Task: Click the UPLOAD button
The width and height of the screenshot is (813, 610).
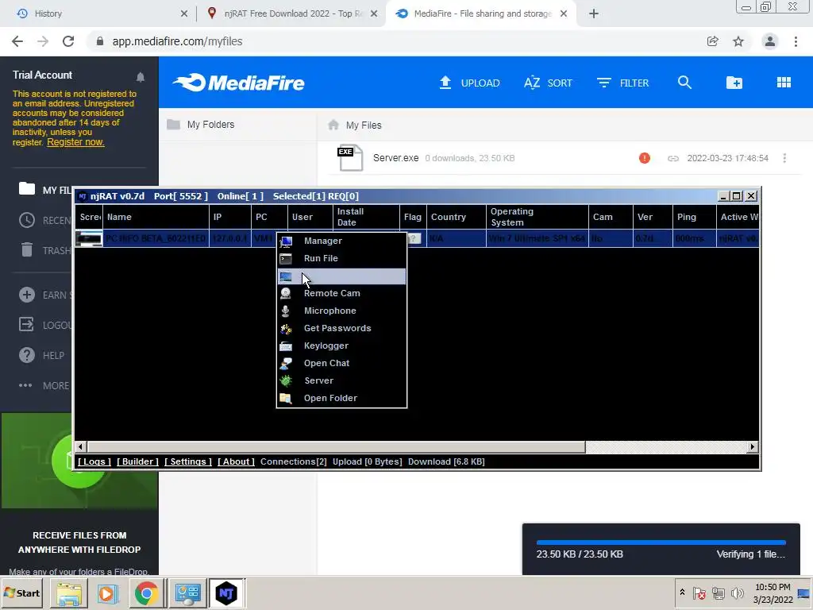Action: point(469,83)
